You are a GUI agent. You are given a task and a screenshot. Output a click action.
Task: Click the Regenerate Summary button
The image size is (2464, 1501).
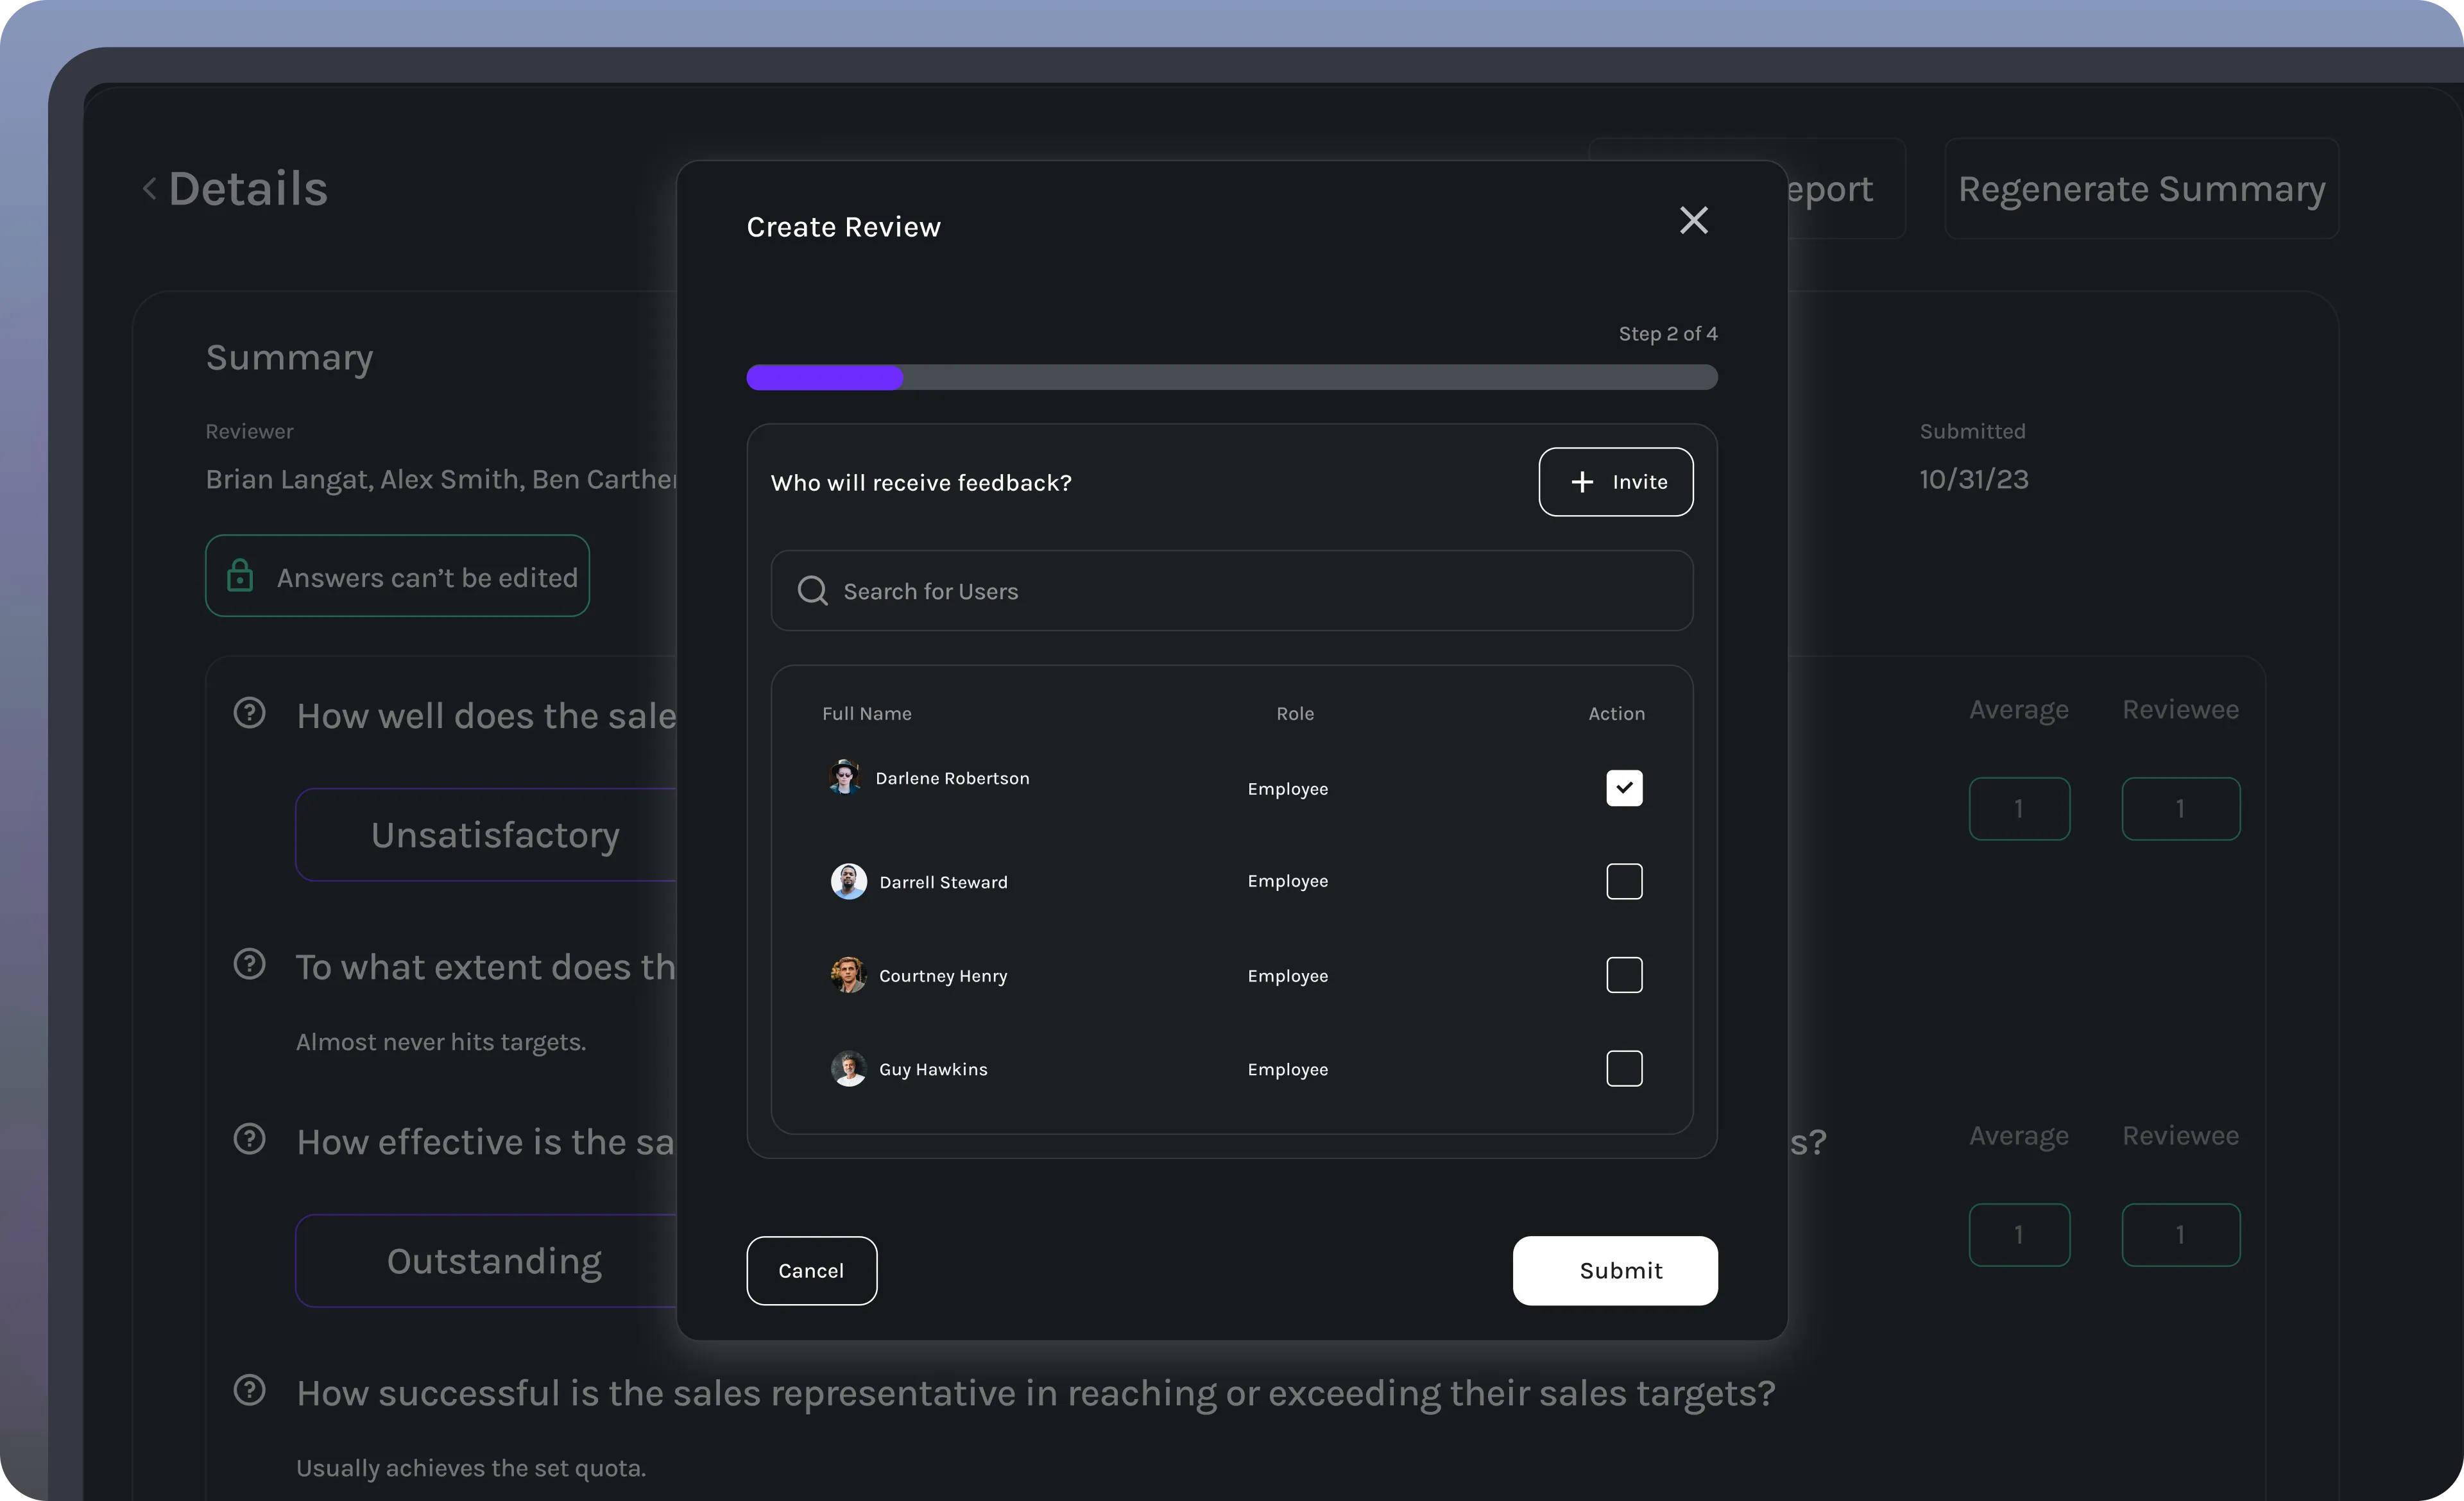tap(2141, 189)
